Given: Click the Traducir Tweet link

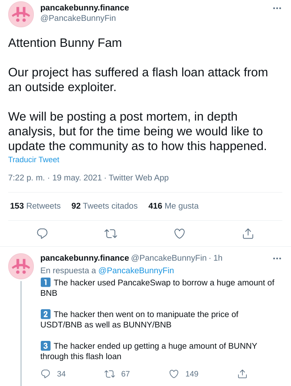Looking at the screenshot, I should pyautogui.click(x=34, y=160).
